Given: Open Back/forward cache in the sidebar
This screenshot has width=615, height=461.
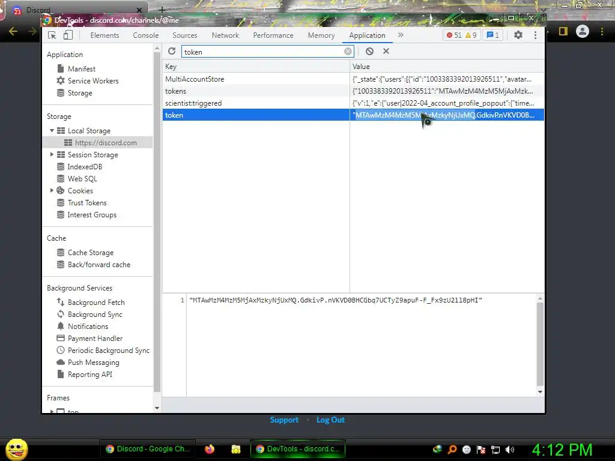Looking at the screenshot, I should 99,265.
